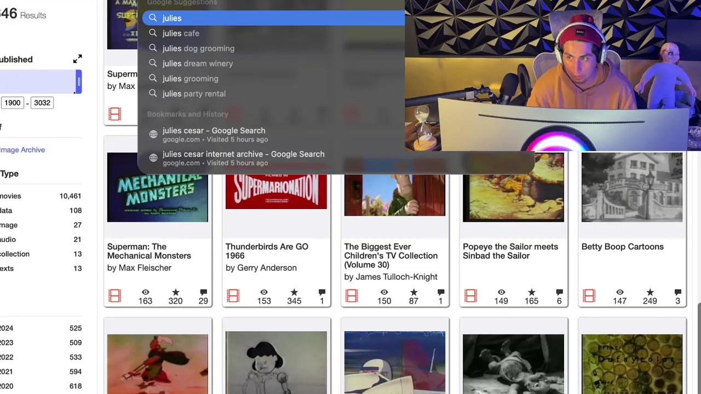Click creator 'by Gerry Anderson' text
The height and width of the screenshot is (394, 701).
coord(261,268)
